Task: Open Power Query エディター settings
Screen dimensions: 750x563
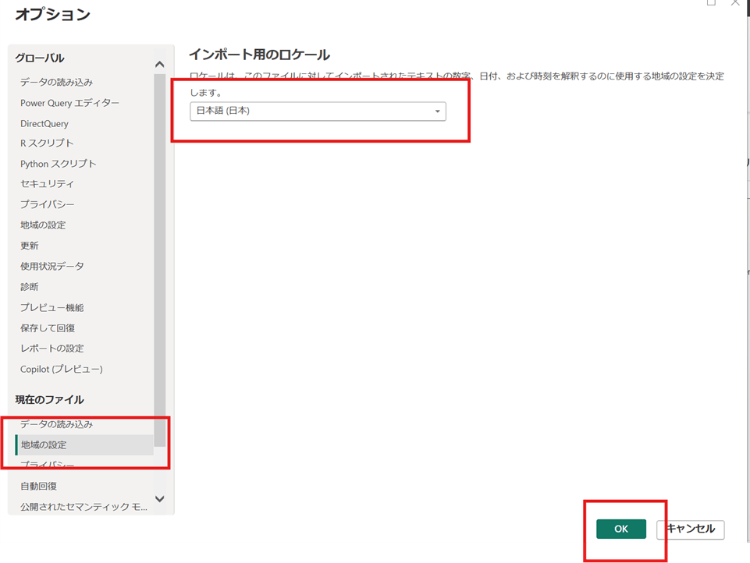Action: point(69,103)
